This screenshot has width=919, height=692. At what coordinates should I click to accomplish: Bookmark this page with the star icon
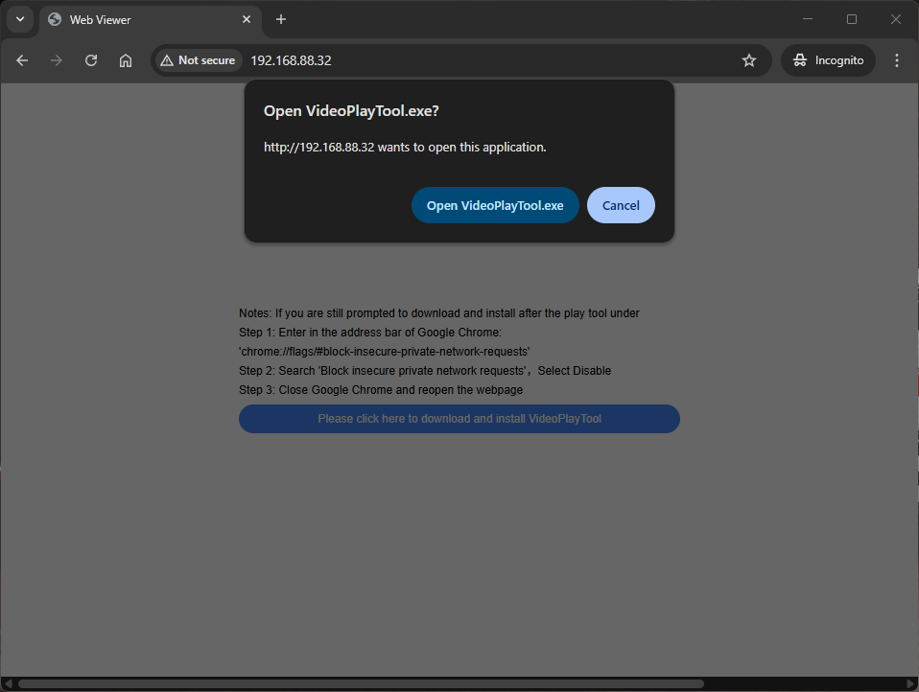click(x=749, y=60)
